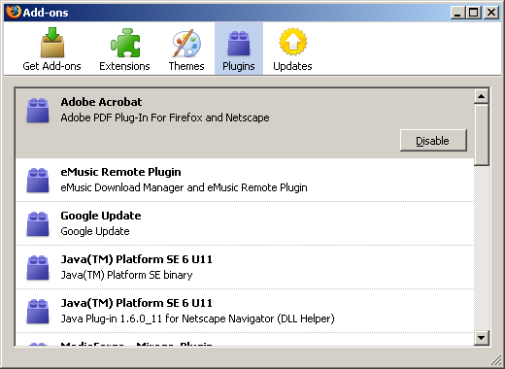Click the scrollbar up arrow

point(482,96)
